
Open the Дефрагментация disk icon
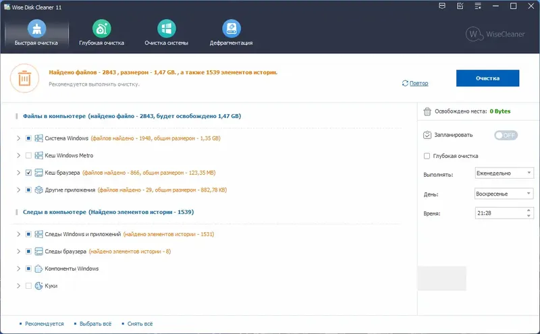[231, 28]
